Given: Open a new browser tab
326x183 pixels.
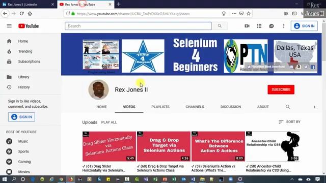Looking at the screenshot, I should coord(119,4).
